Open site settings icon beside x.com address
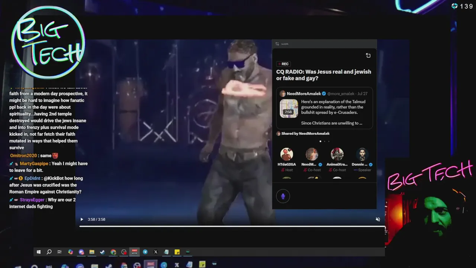This screenshot has width=476, height=268. pos(277,44)
